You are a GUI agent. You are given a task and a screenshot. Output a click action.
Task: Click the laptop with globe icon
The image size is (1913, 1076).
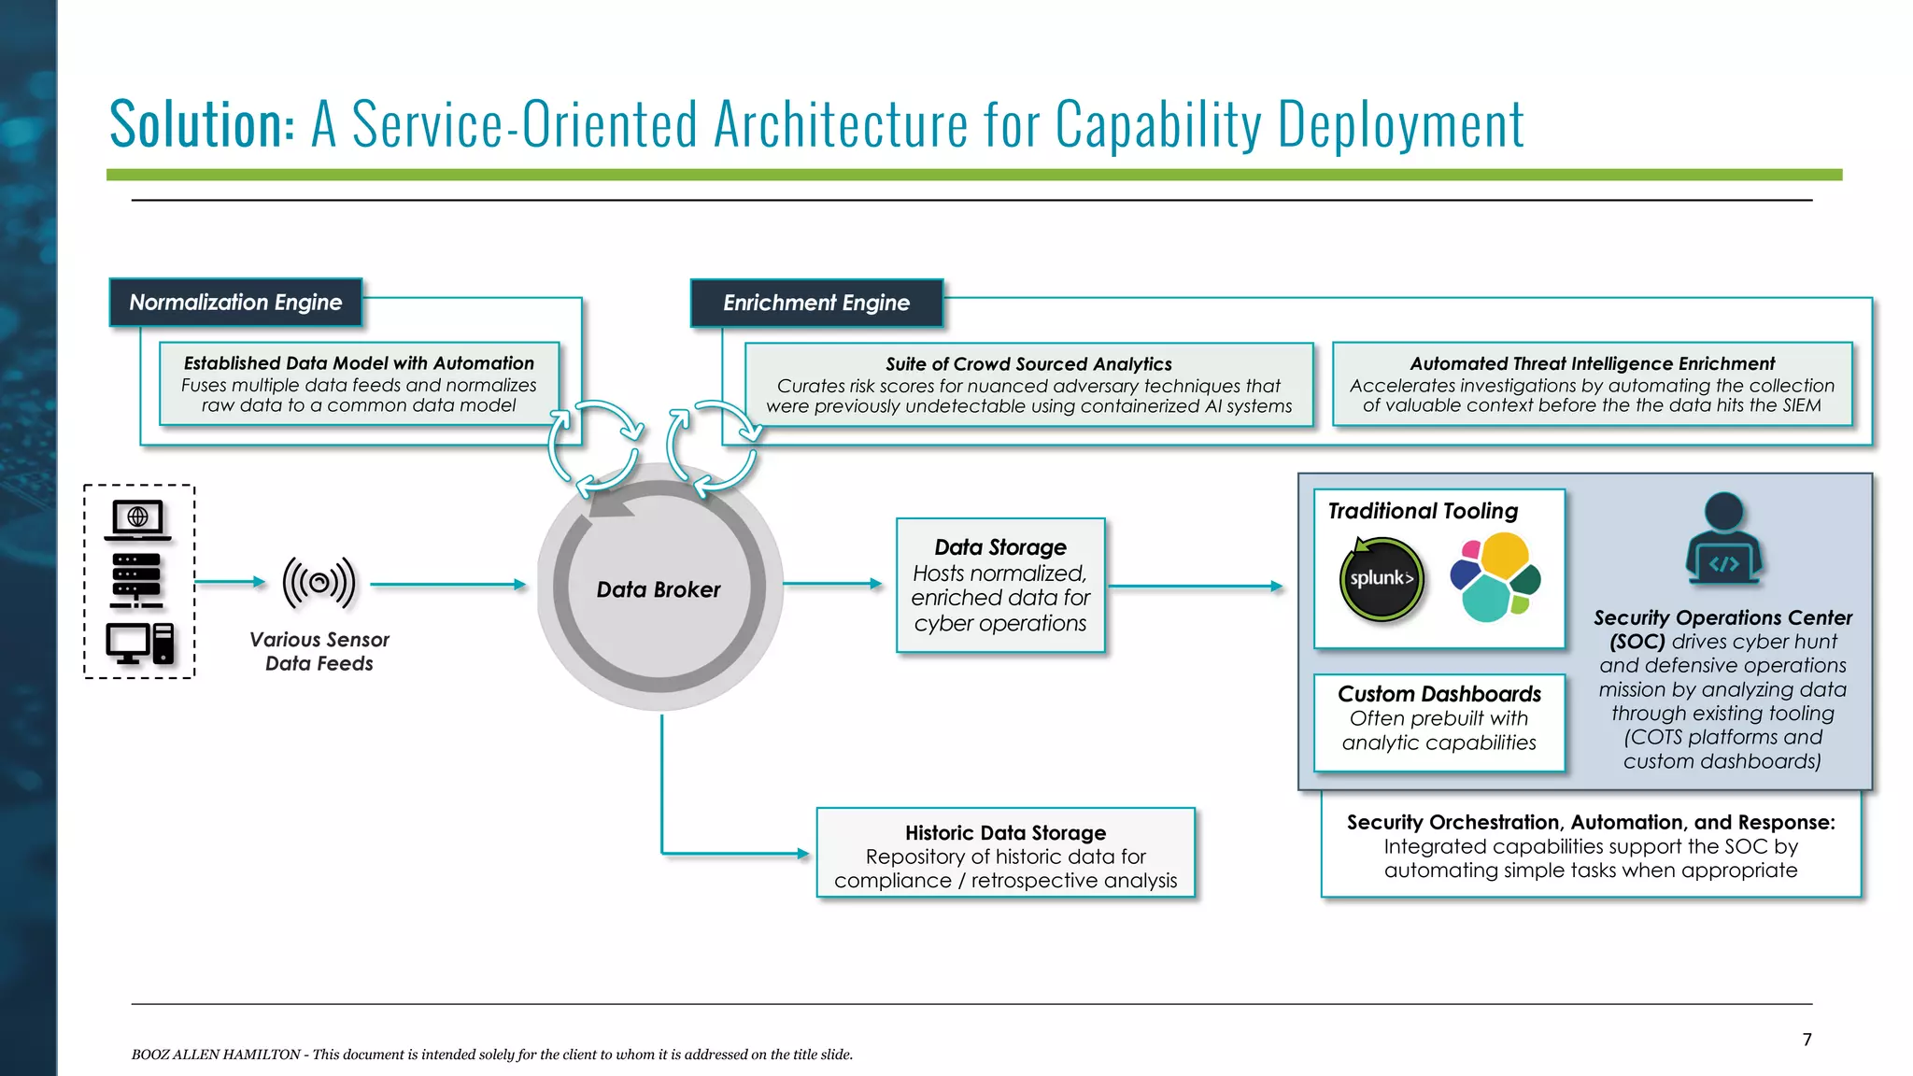coord(137,519)
